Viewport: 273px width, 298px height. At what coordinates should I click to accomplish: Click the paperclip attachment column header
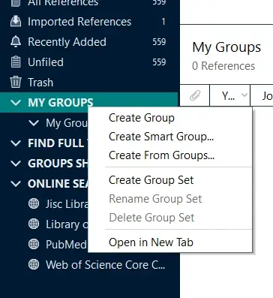(195, 95)
